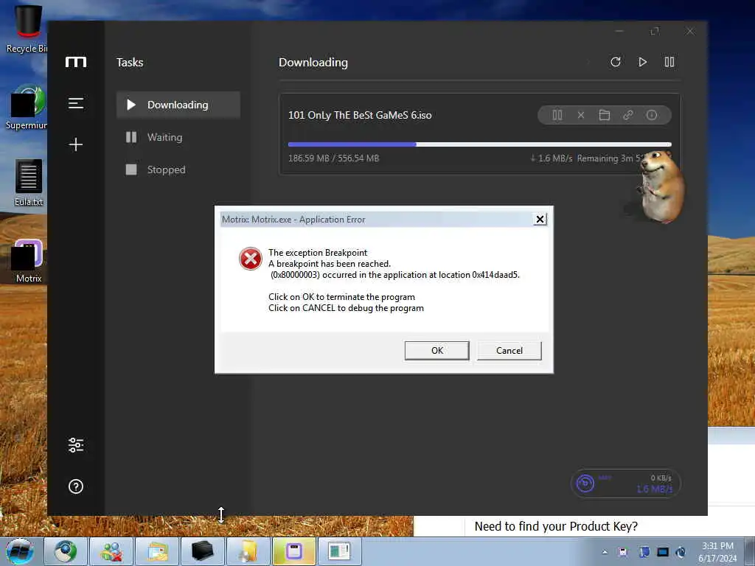Open Supermium browser from taskbar
This screenshot has width=755, height=566.
(66, 551)
